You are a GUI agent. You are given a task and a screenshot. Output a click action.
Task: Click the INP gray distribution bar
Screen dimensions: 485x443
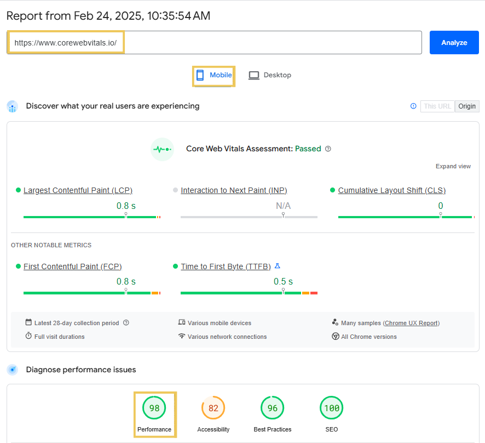point(249,217)
